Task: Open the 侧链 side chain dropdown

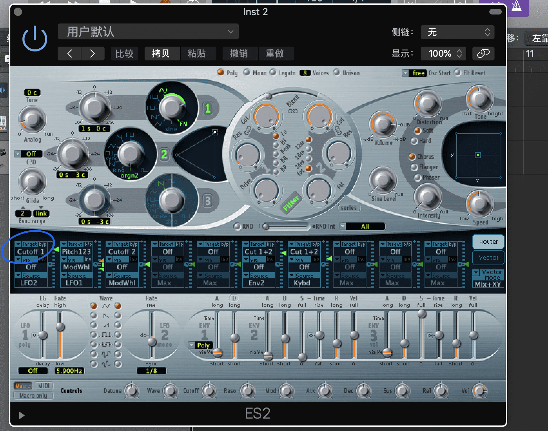Action: tap(457, 32)
